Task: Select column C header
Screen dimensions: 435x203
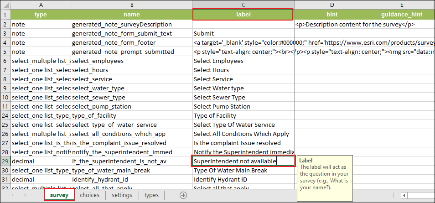Action: 243,5
